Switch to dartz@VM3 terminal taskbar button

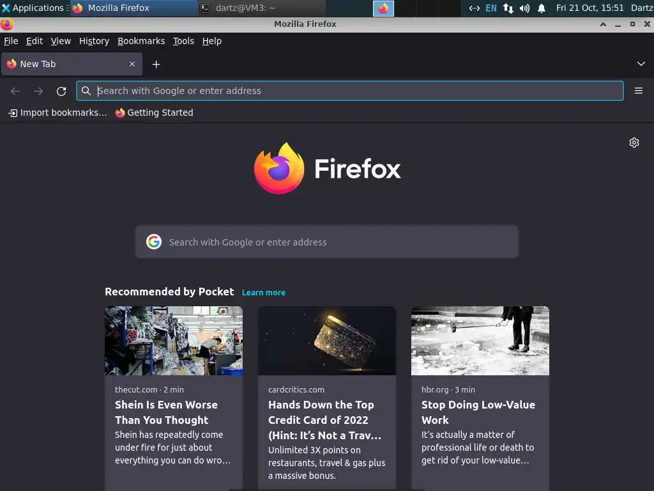[262, 8]
